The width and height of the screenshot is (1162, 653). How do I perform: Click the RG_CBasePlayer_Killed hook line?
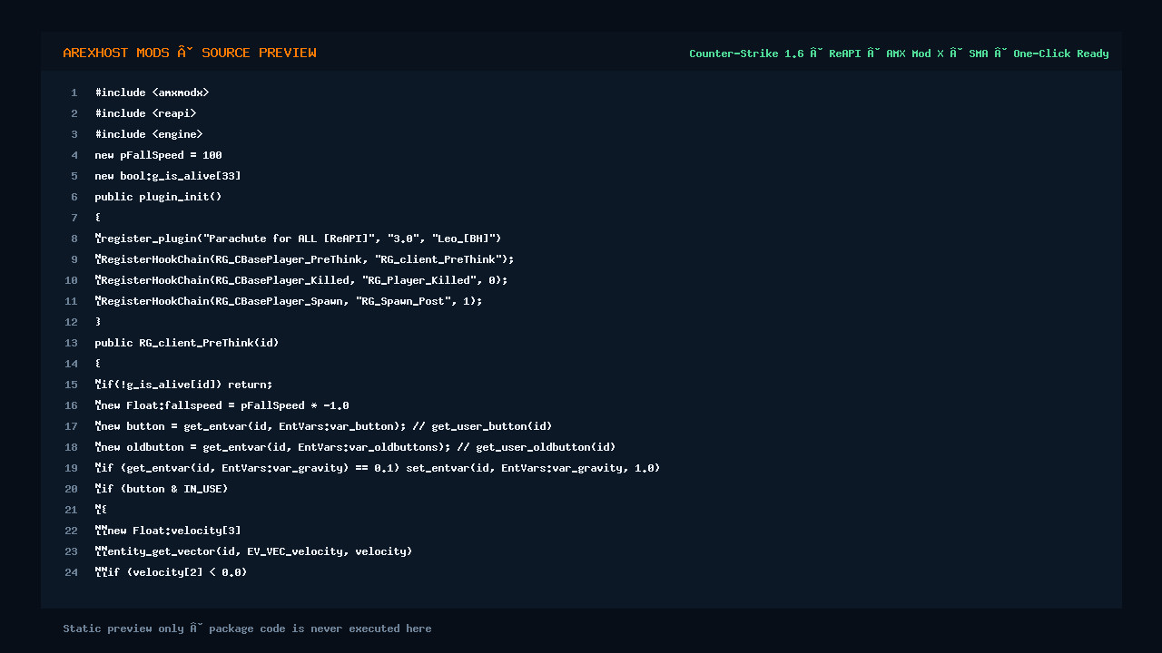[301, 280]
